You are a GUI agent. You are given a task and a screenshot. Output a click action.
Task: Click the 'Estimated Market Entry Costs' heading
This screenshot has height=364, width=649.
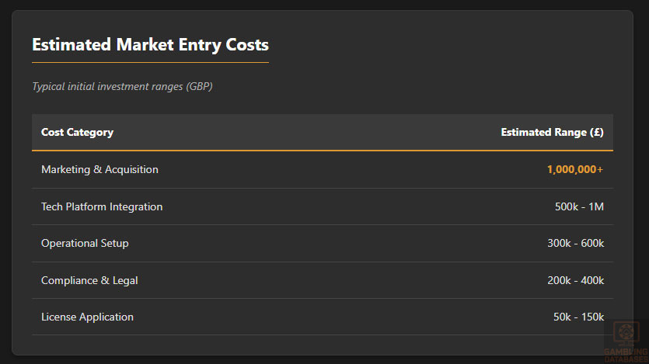150,44
